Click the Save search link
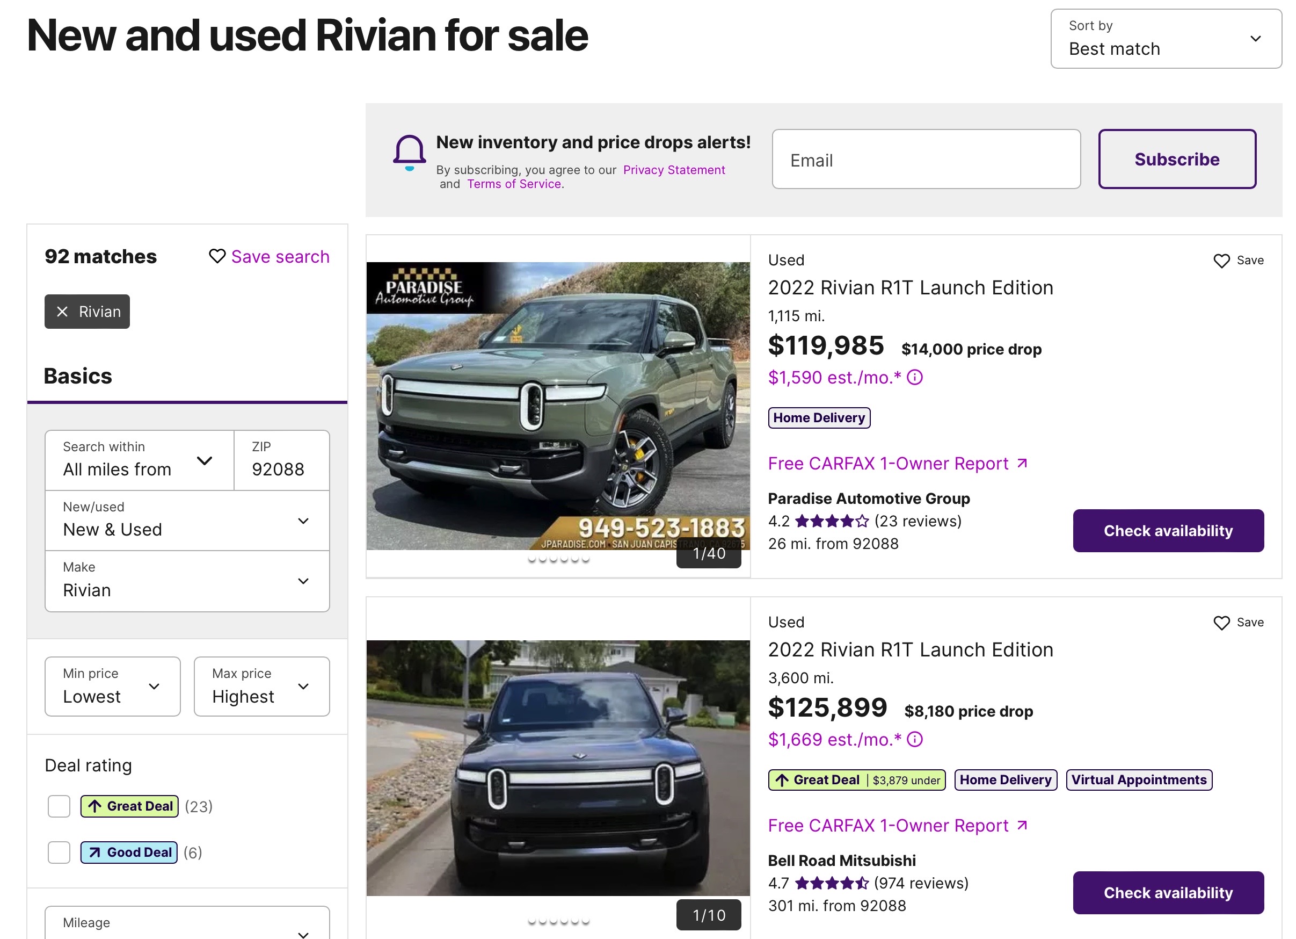 [x=280, y=256]
